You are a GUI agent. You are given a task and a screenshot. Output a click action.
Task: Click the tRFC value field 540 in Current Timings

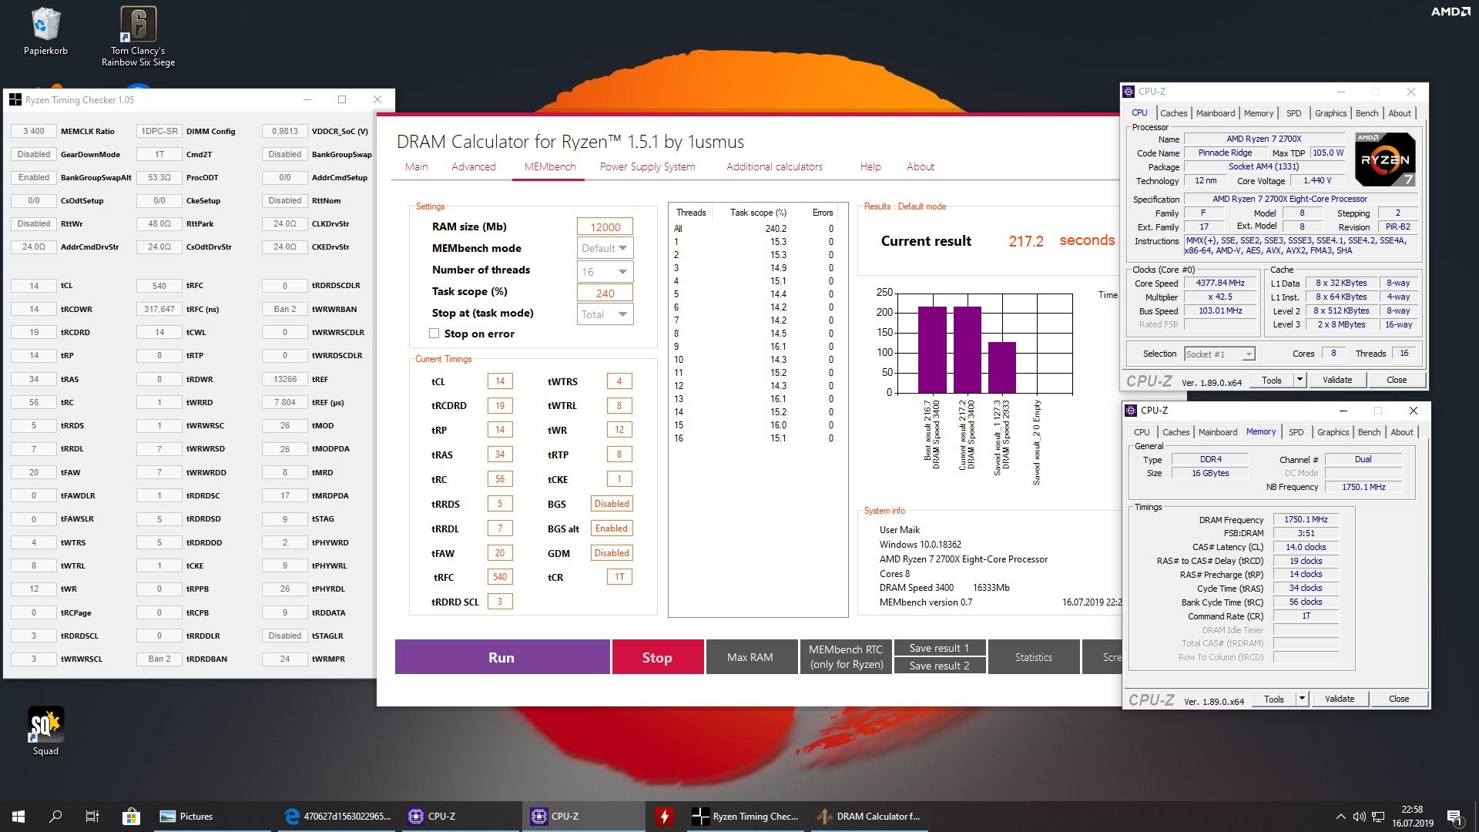500,577
